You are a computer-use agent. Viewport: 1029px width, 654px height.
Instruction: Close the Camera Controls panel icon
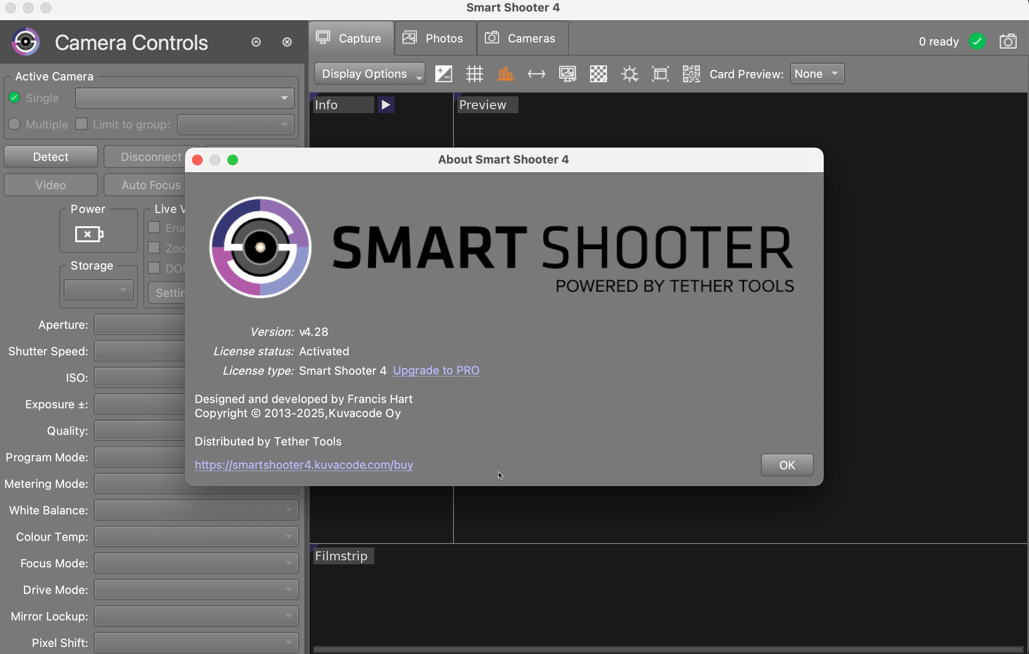click(x=287, y=42)
